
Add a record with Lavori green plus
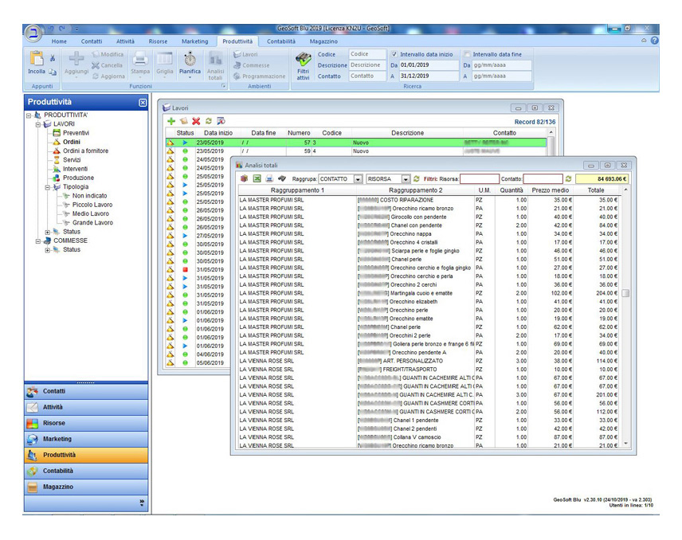(171, 121)
